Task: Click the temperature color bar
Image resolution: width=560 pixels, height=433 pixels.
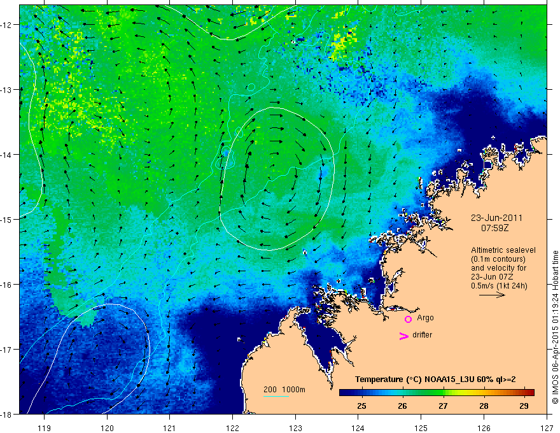Action: click(437, 392)
